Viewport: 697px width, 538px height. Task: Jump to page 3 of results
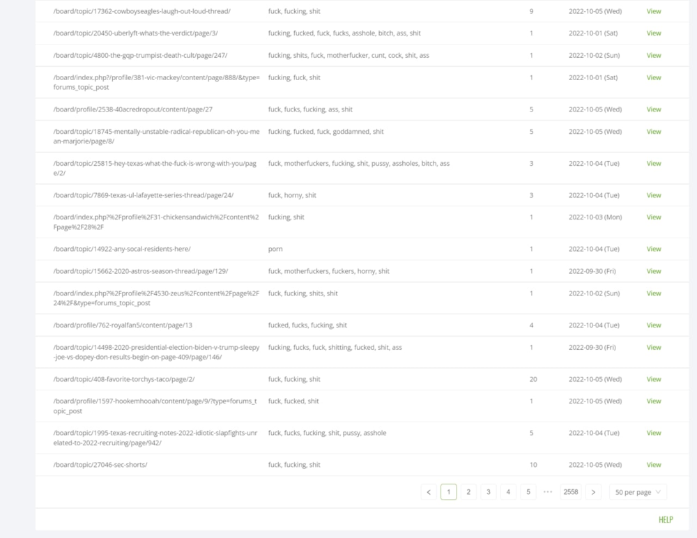[489, 492]
